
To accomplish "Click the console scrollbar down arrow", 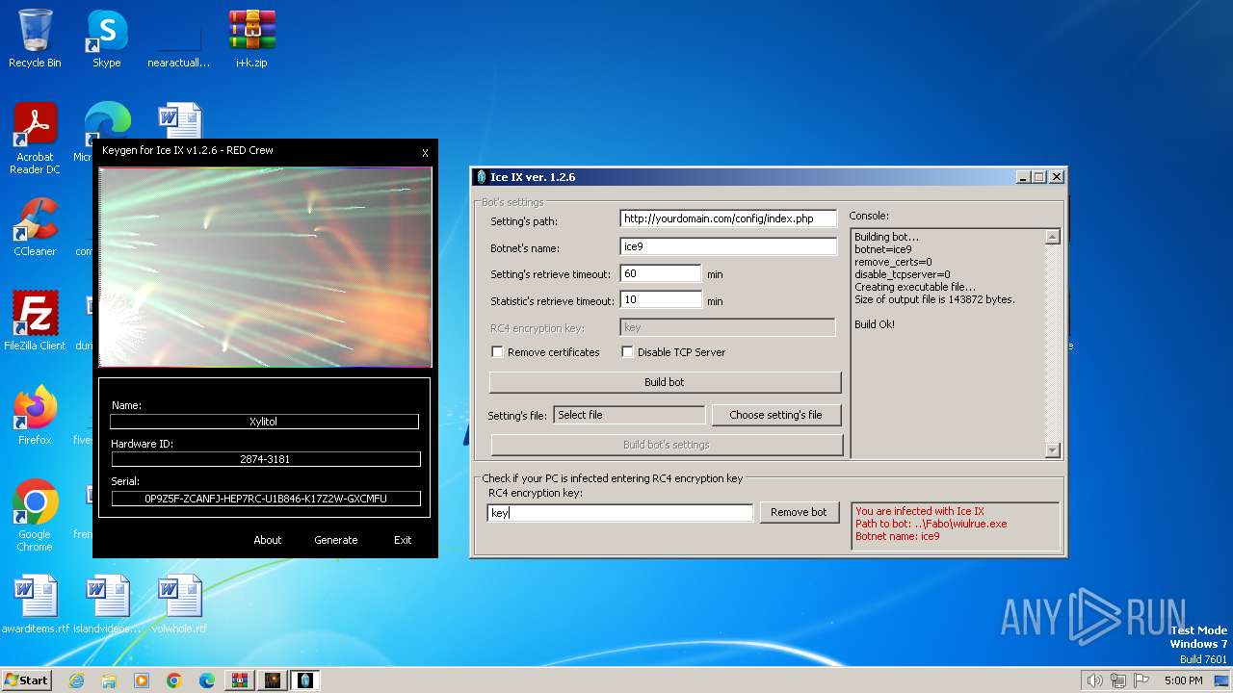I will [1052, 449].
